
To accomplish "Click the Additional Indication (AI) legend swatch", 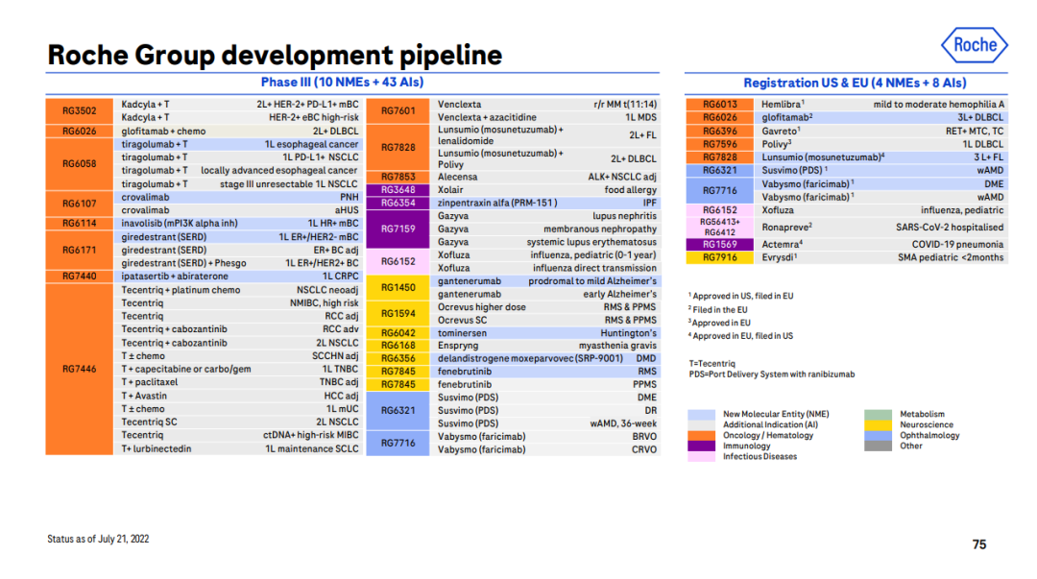I will coord(701,424).
